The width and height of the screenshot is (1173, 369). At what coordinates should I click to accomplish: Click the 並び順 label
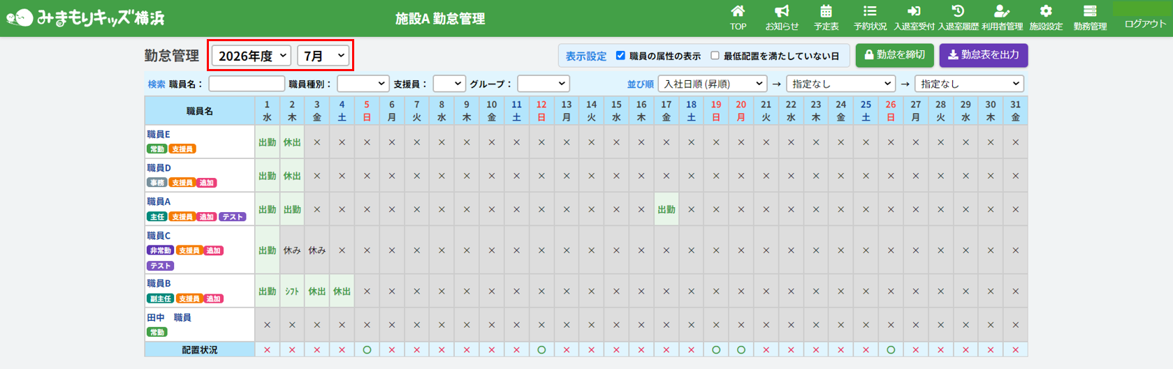tap(640, 84)
